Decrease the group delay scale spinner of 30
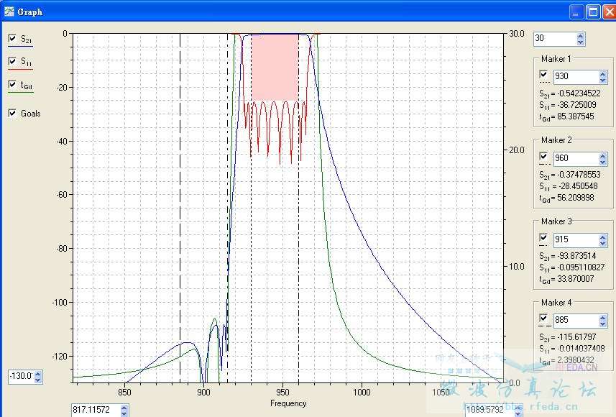Viewport: 616px width, 417px height. point(581,42)
